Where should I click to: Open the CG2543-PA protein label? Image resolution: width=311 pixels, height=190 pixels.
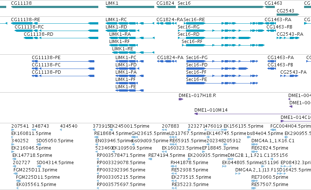[293, 72]
